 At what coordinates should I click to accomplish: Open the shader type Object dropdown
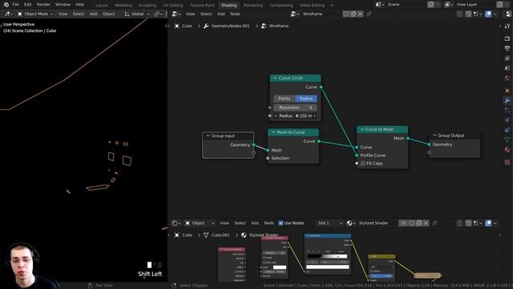click(x=200, y=223)
